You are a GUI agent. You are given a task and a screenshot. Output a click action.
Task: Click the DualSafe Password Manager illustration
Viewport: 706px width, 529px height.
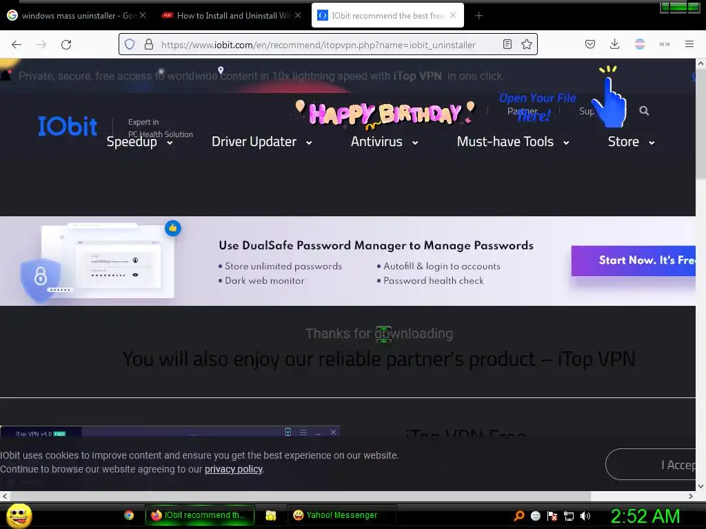coord(101,262)
